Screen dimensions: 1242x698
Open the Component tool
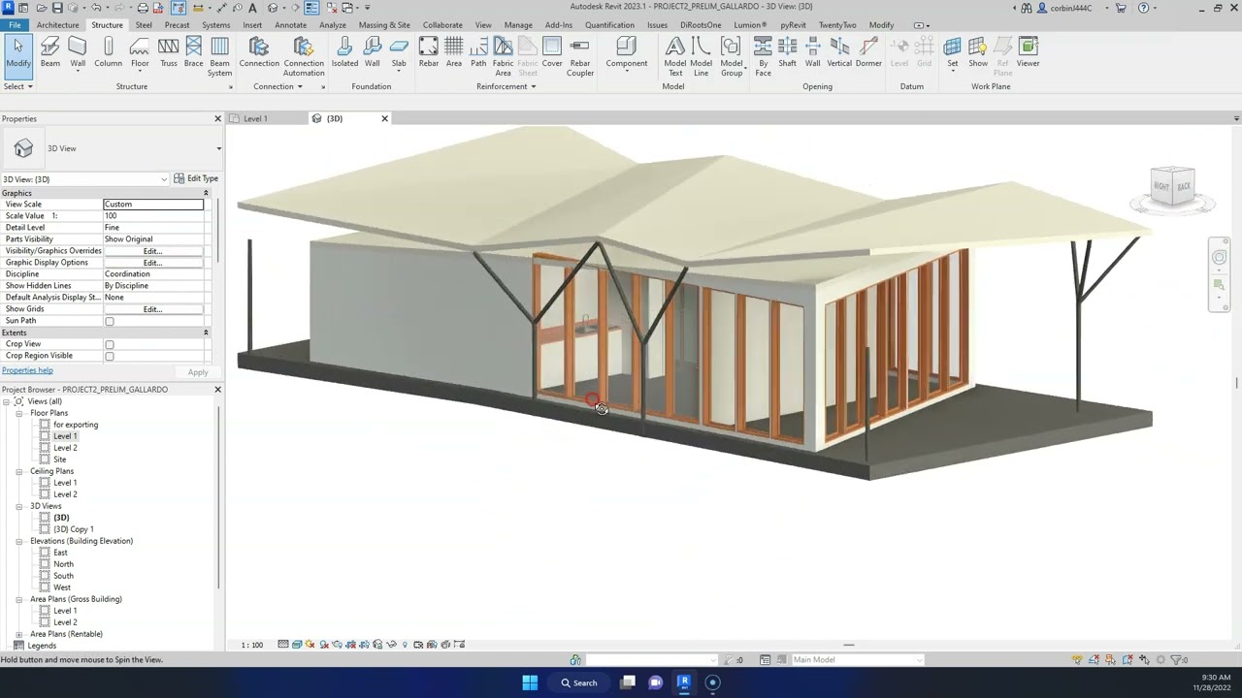point(627,52)
